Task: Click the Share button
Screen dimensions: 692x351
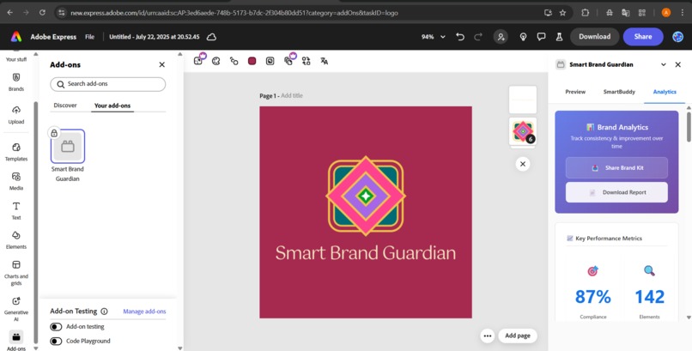Action: click(x=643, y=37)
